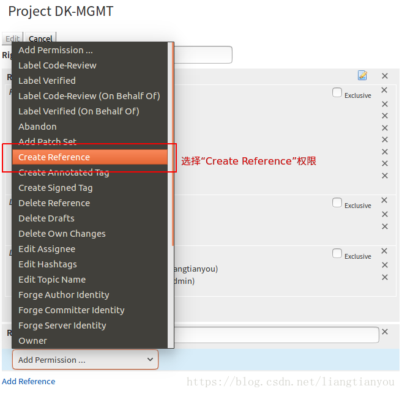The width and height of the screenshot is (402, 394).
Task: Select the Create Annotated Tag option
Action: [x=90, y=173]
